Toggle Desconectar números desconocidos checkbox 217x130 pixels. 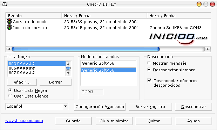[149, 80]
